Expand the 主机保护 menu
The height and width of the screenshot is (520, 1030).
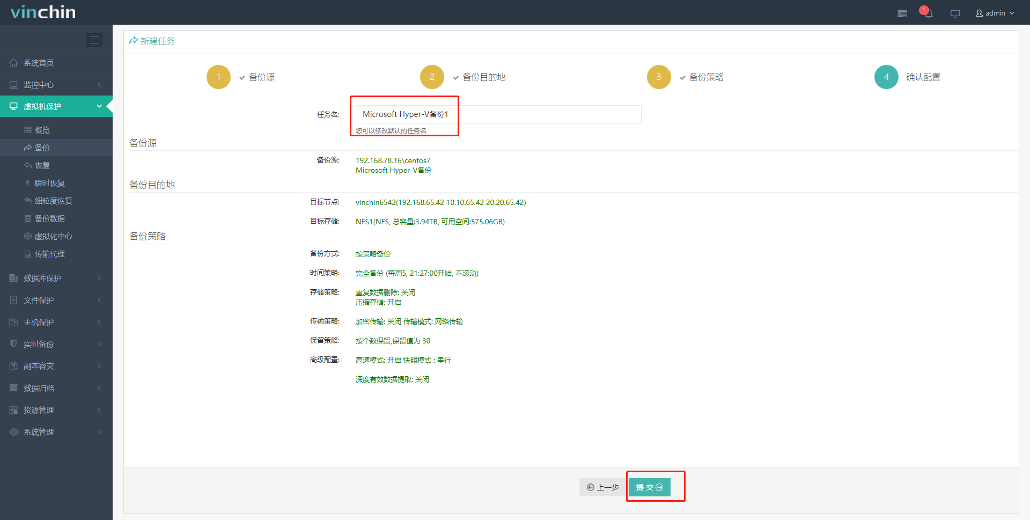[x=56, y=322]
